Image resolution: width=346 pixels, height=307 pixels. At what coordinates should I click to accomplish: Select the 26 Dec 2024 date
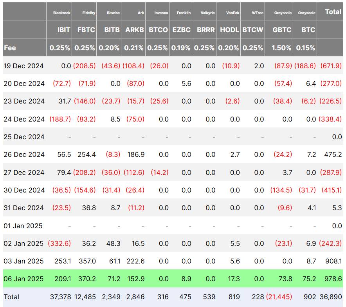tap(24, 154)
